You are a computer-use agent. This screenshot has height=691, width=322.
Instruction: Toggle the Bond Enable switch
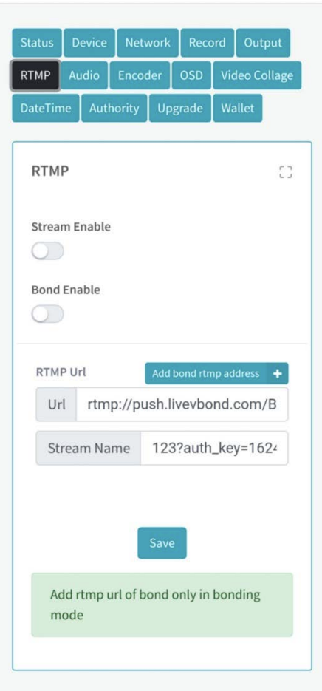pos(47,314)
